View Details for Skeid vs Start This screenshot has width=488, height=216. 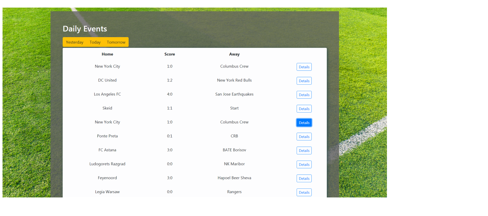click(304, 109)
